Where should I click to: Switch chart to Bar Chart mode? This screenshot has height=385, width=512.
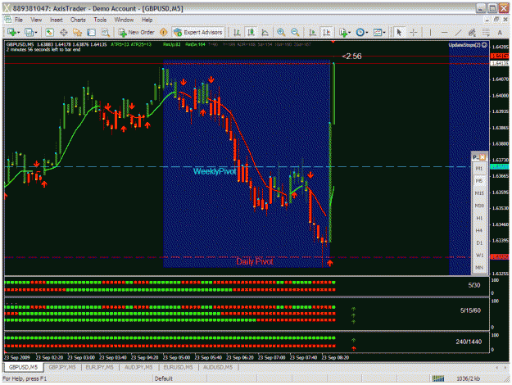[237, 32]
